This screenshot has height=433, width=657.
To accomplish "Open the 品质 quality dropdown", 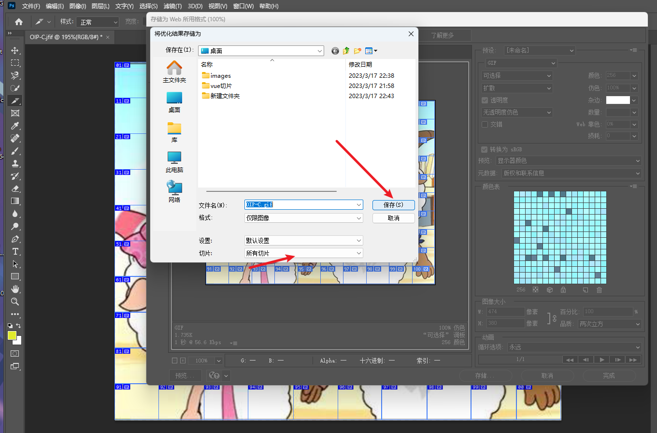I will (x=610, y=324).
